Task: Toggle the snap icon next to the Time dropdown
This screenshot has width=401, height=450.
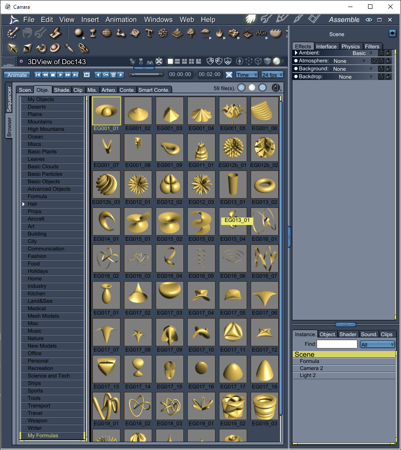Action: [229, 75]
